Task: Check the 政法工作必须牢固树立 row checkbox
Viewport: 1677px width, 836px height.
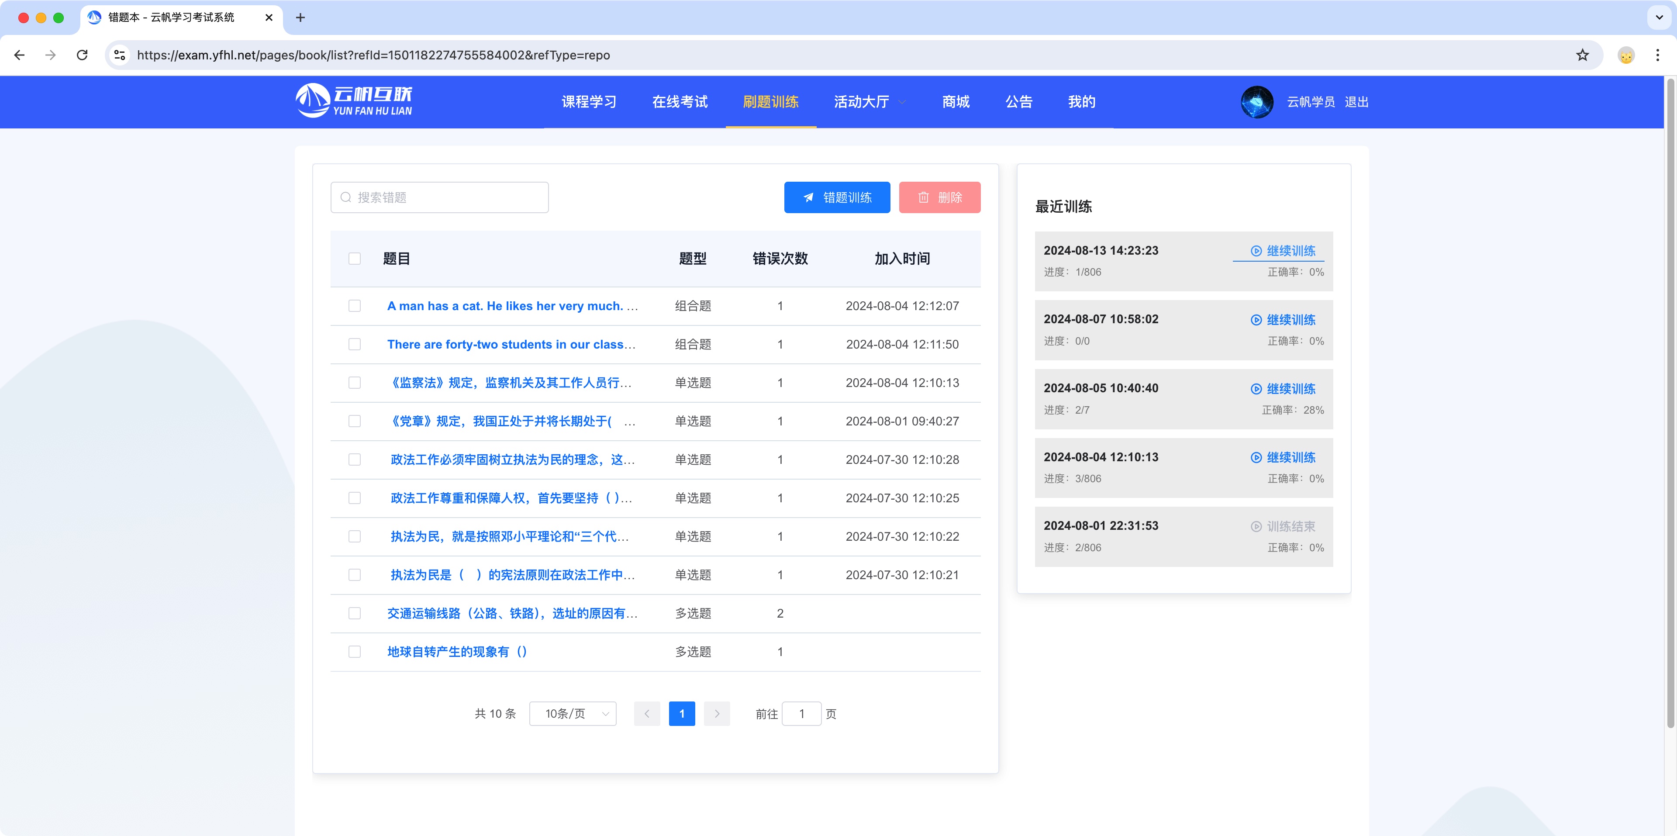Action: point(354,459)
